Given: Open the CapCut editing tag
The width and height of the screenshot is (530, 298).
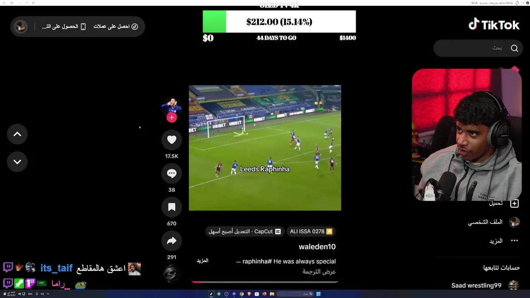Looking at the screenshot, I should click(x=245, y=231).
